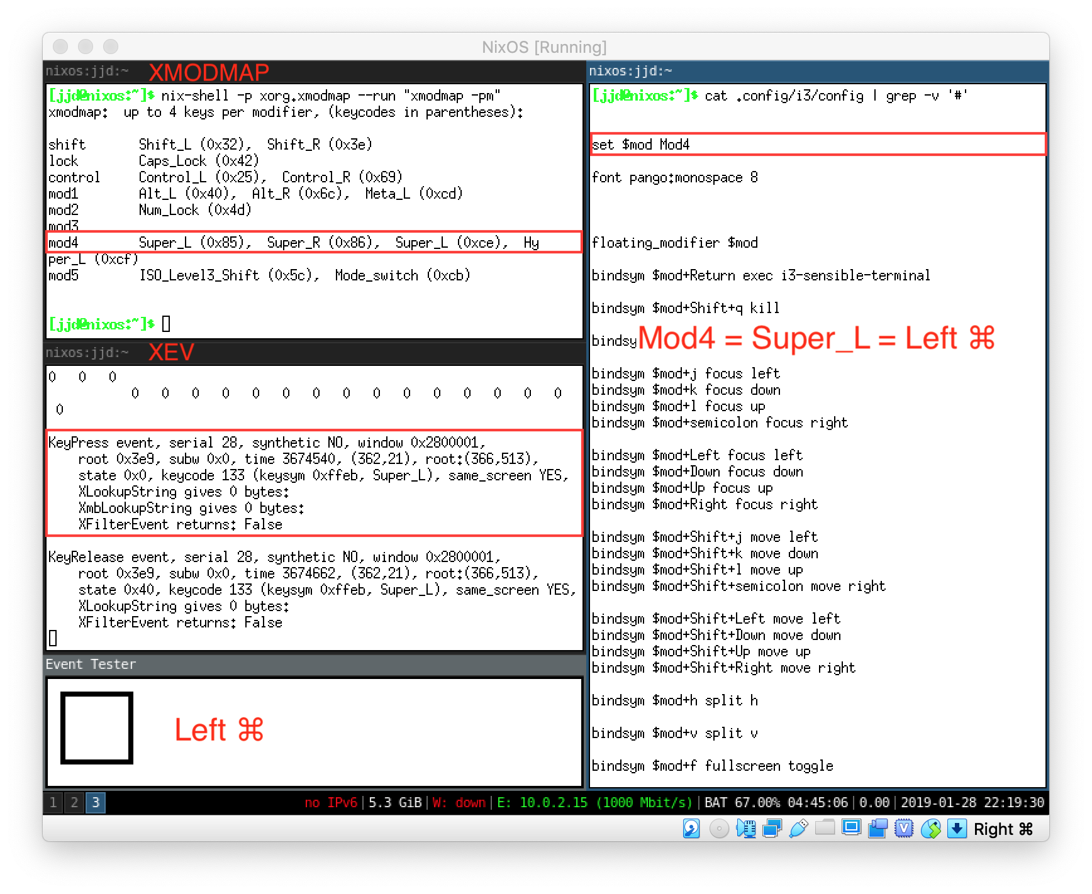Image resolution: width=1092 pixels, height=894 pixels.
Task: Click the CPU virtualization 'V' chip icon
Action: 904,829
